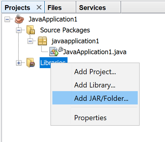The image size is (165, 142).
Task: Expand the Libraries node
Action: [x=19, y=63]
